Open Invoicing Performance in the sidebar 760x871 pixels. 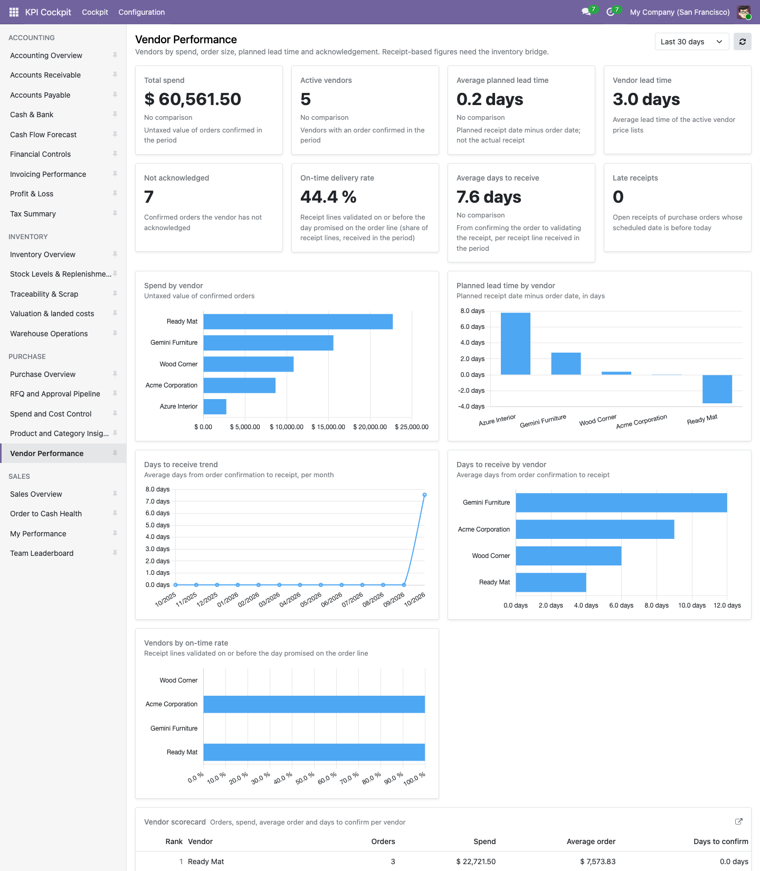pos(48,174)
